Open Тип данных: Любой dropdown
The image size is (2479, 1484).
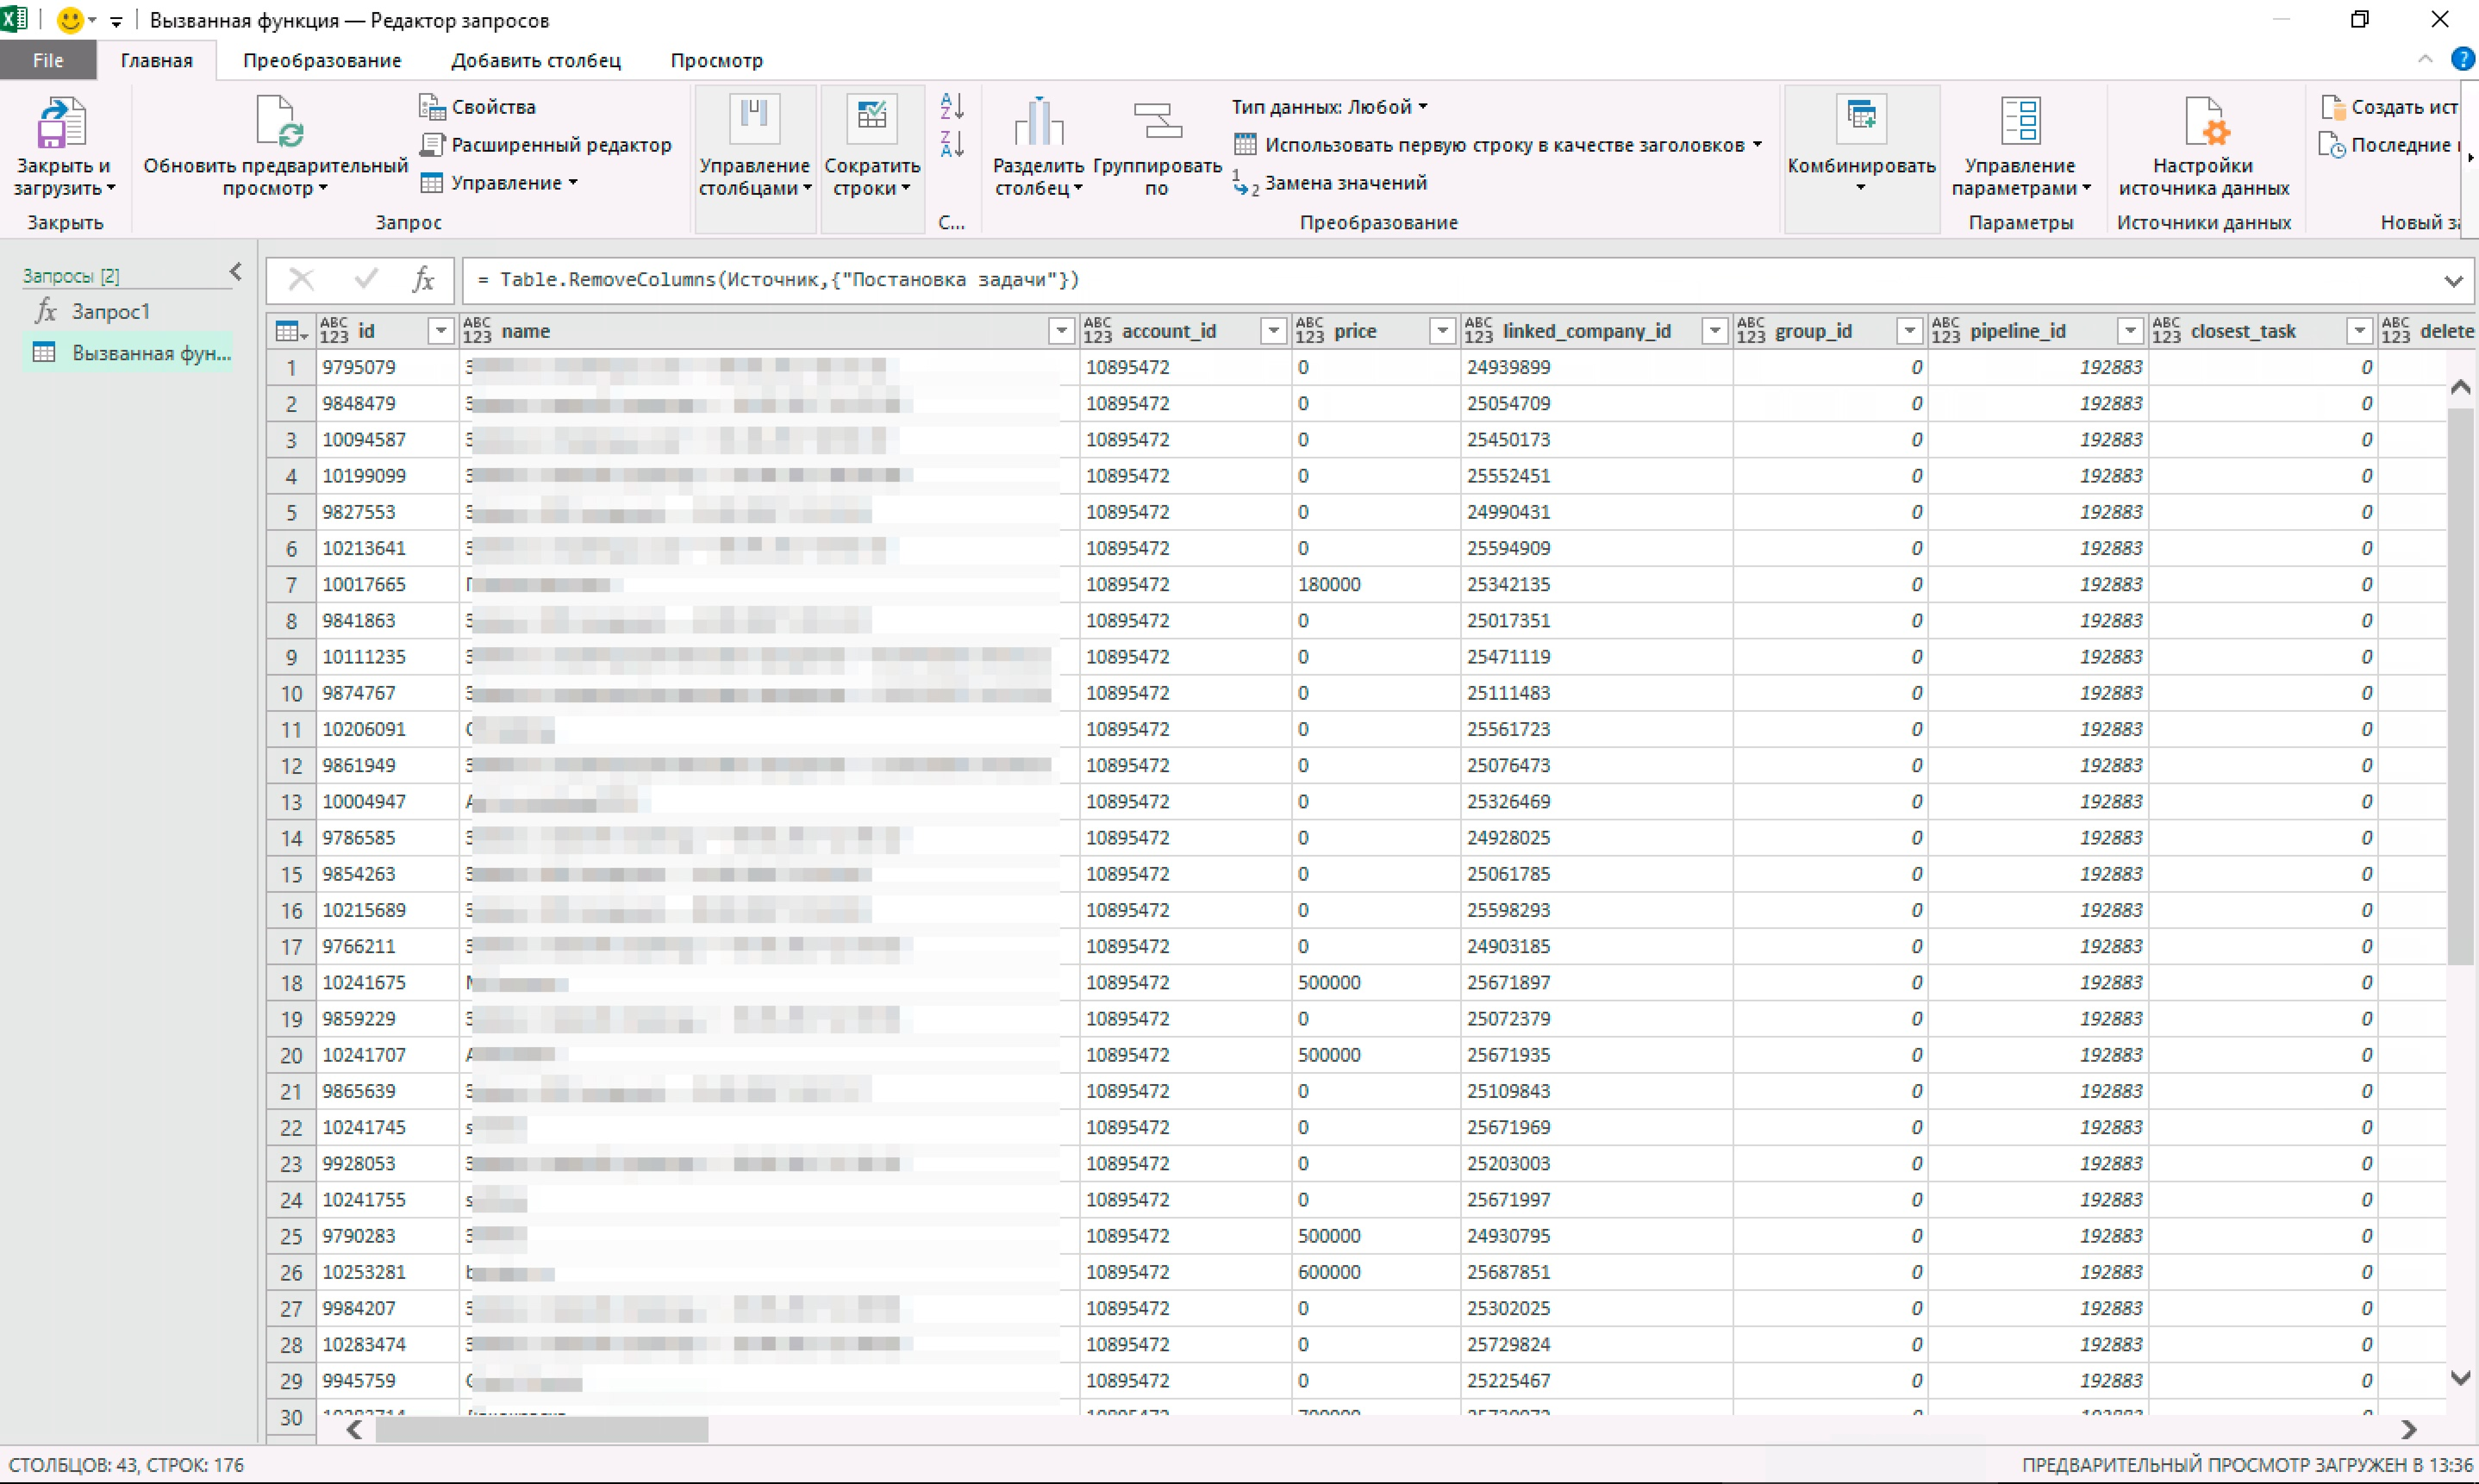pos(1329,107)
